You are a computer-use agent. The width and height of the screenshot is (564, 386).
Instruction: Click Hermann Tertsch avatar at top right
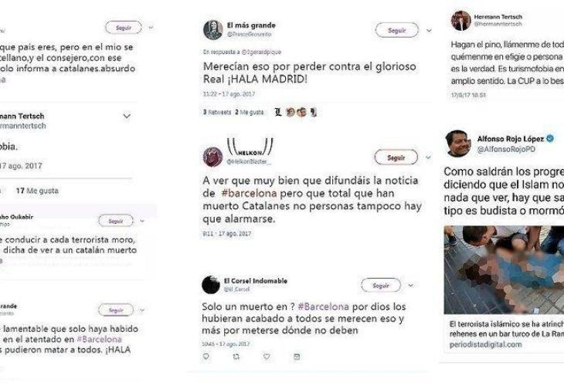pyautogui.click(x=460, y=21)
